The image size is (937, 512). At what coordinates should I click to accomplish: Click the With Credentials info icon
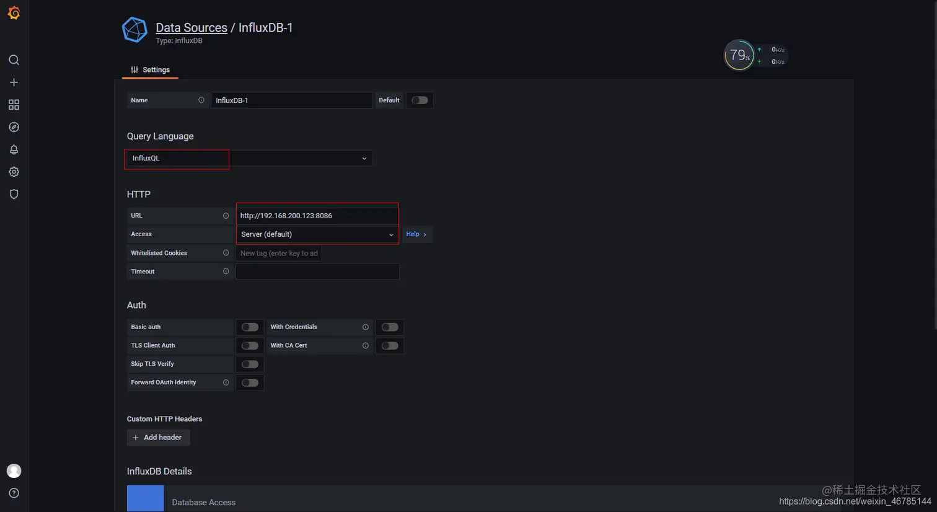[366, 327]
